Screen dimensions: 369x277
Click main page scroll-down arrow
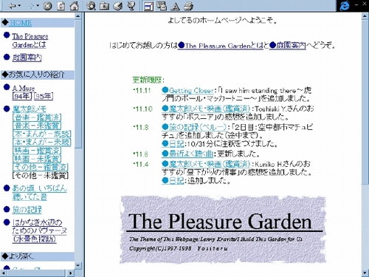[x=365, y=273]
